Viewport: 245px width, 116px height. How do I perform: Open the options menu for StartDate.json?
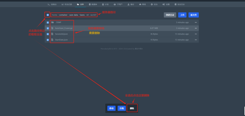point(196,40)
